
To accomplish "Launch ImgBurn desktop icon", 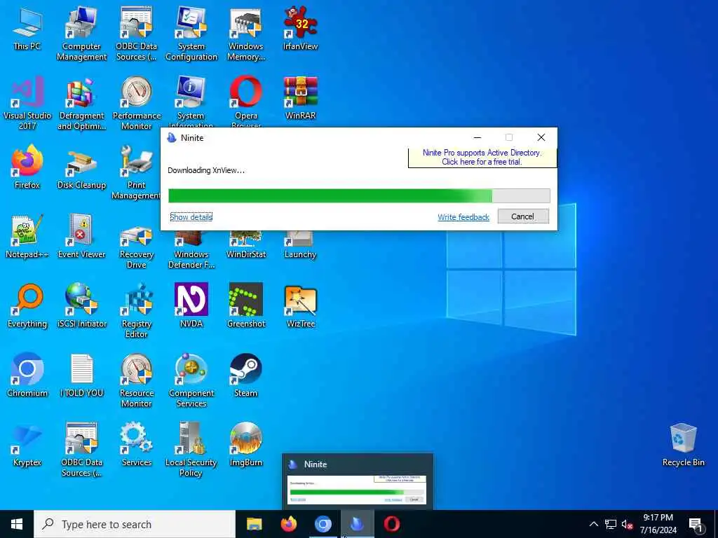I will (246, 445).
